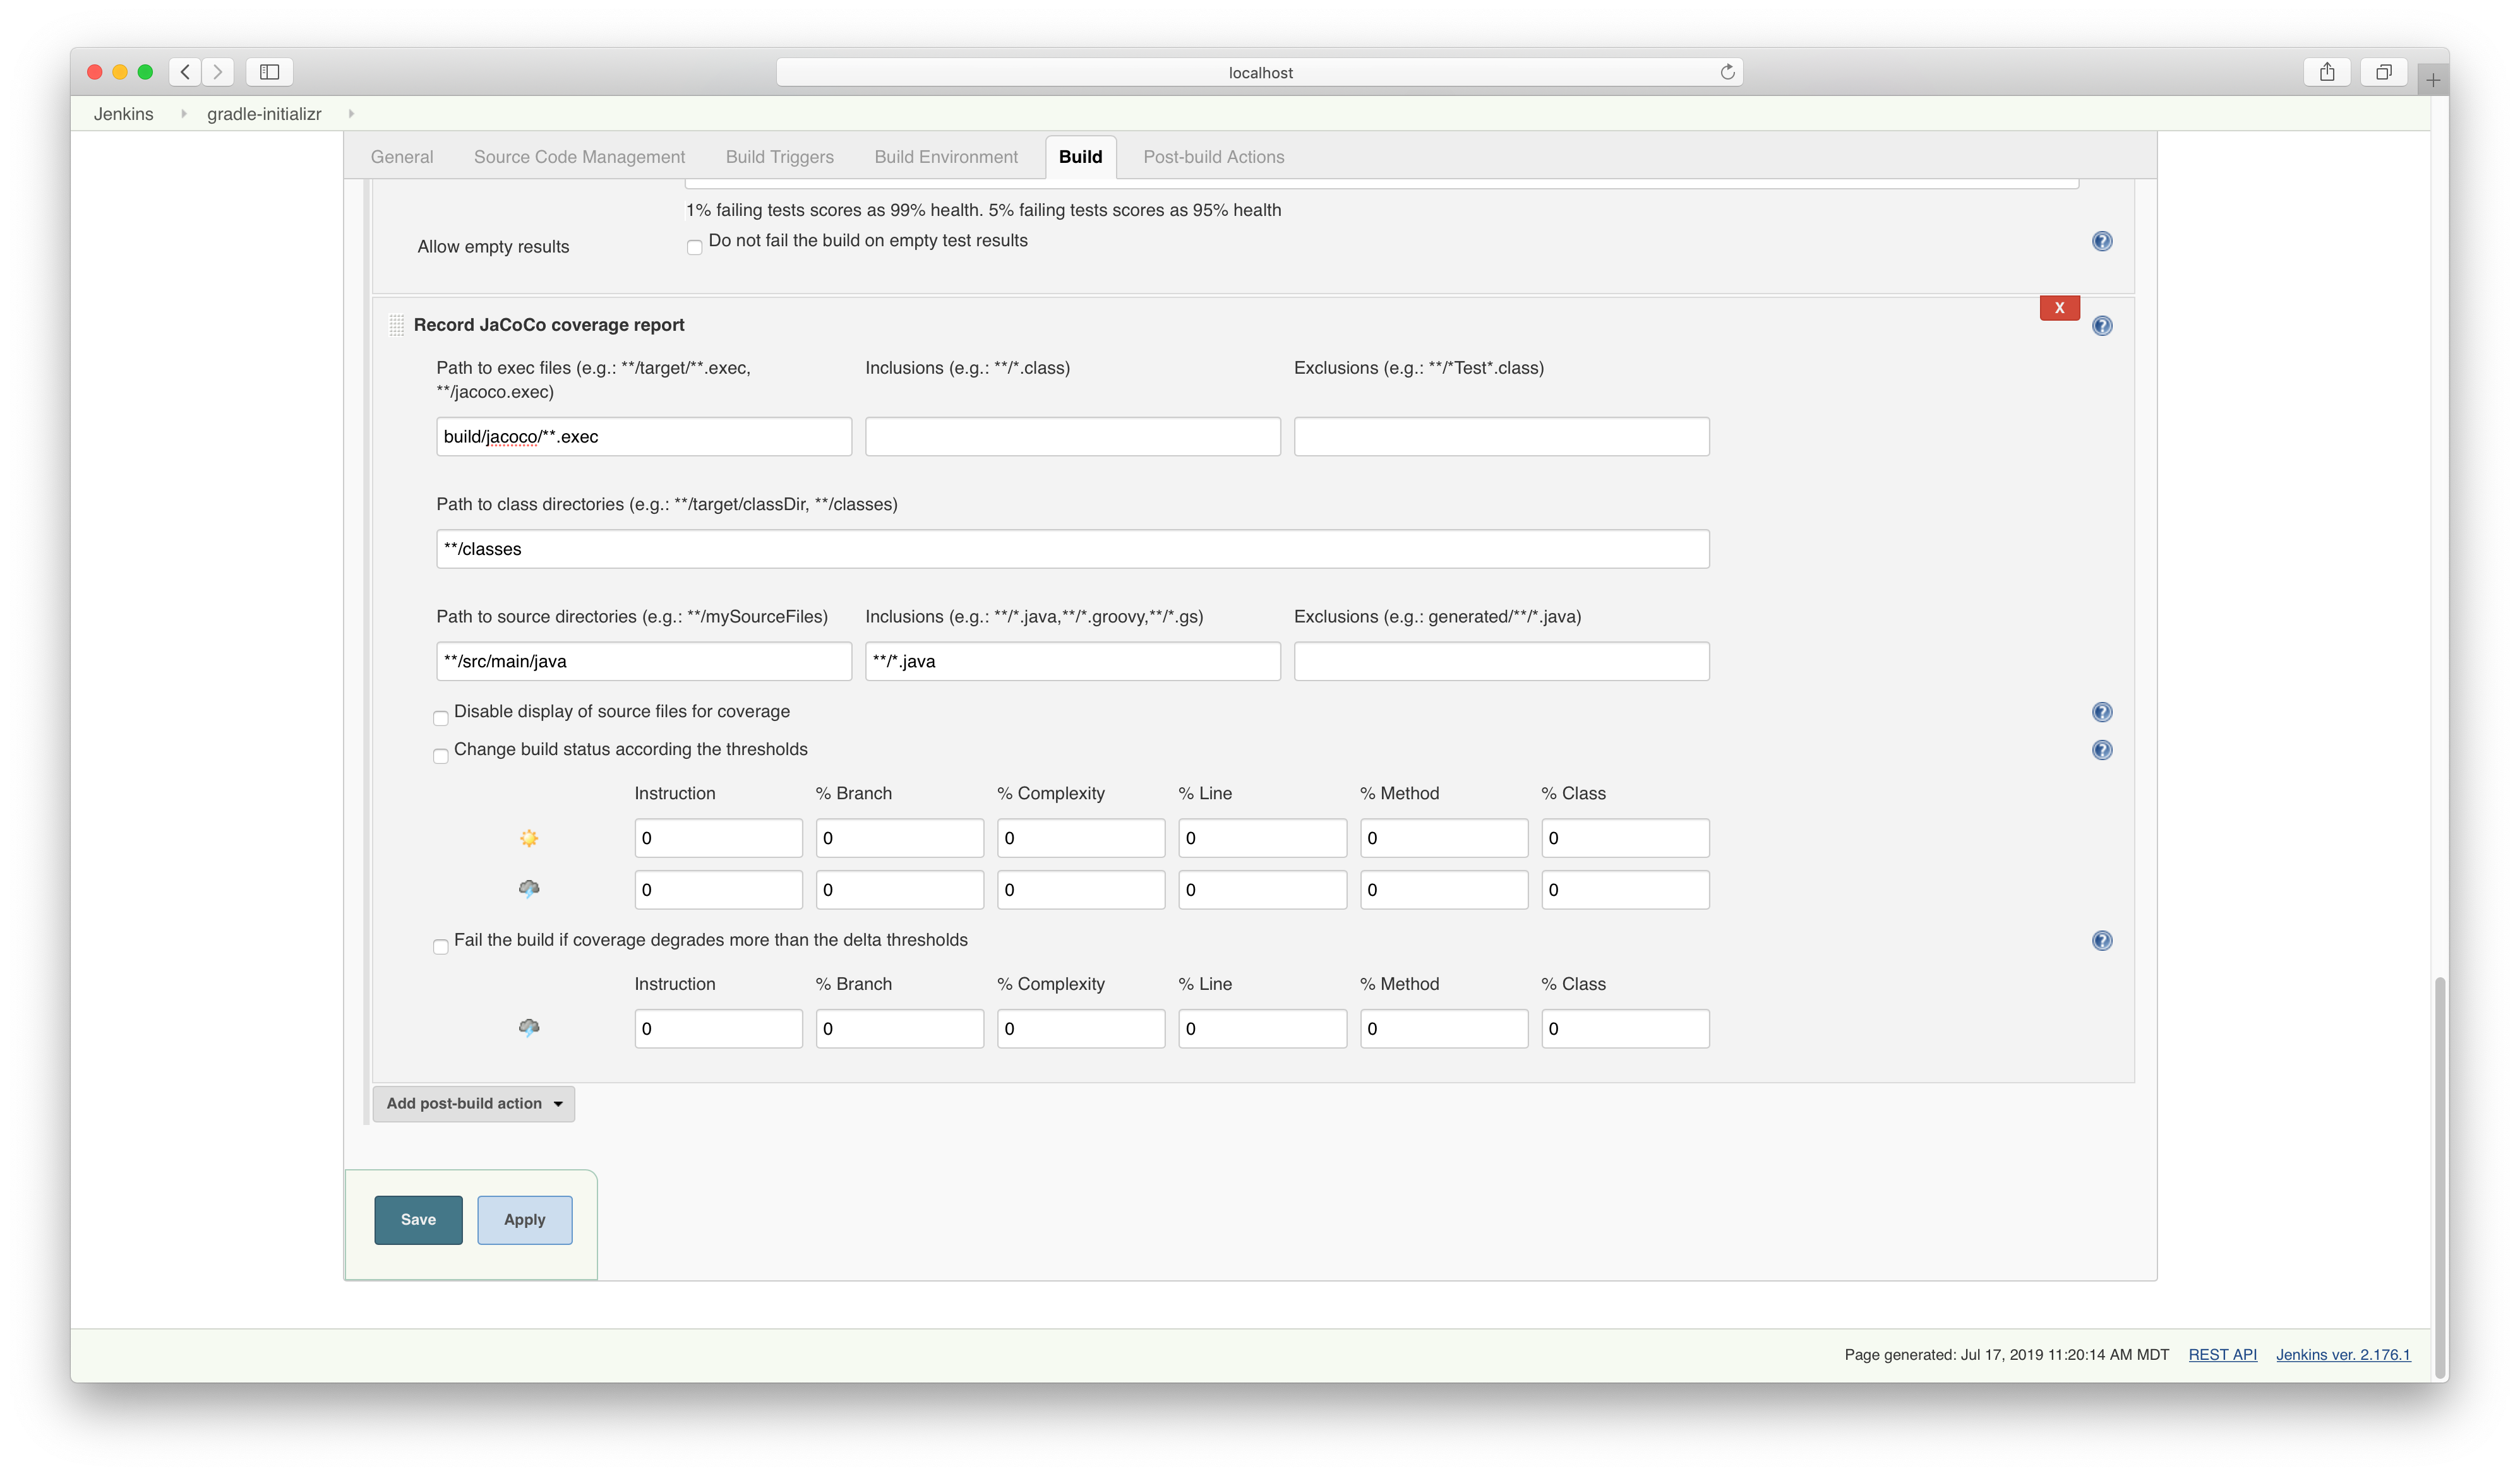Click the Path to exec files field
This screenshot has width=2520, height=1476.
pos(644,437)
